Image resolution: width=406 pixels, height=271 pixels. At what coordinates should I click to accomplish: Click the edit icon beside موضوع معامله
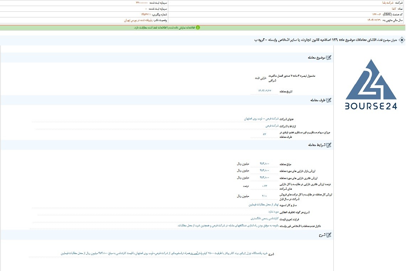(328, 58)
